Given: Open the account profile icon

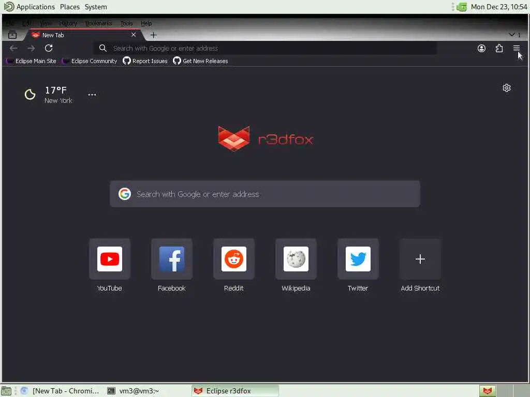Looking at the screenshot, I should (x=481, y=48).
